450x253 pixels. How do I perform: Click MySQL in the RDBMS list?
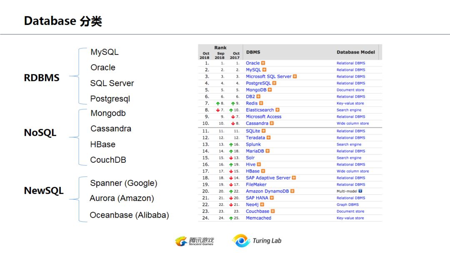point(105,52)
